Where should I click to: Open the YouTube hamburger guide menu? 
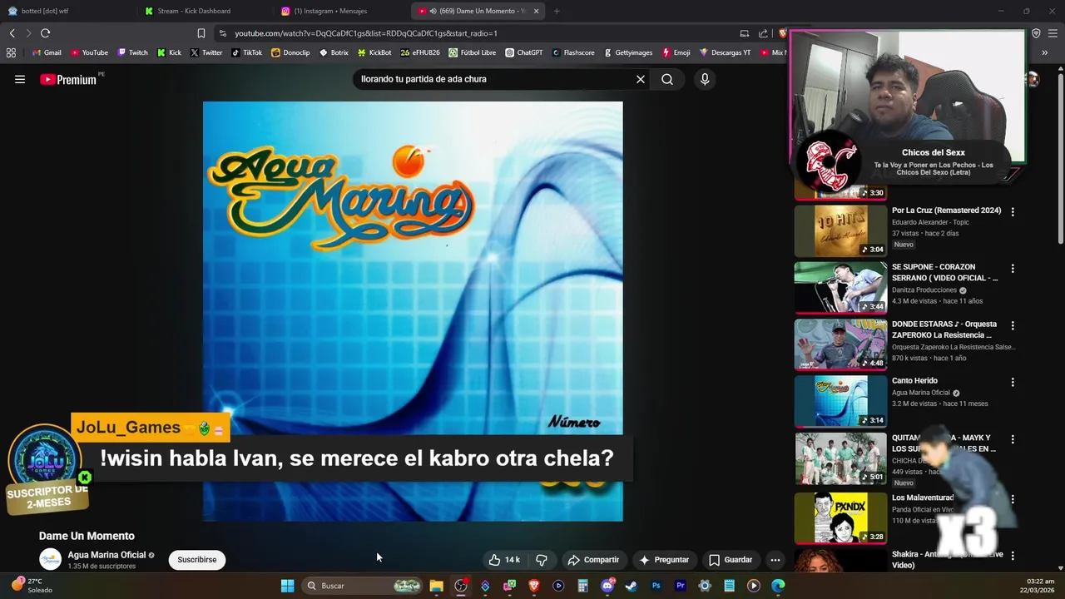click(20, 79)
